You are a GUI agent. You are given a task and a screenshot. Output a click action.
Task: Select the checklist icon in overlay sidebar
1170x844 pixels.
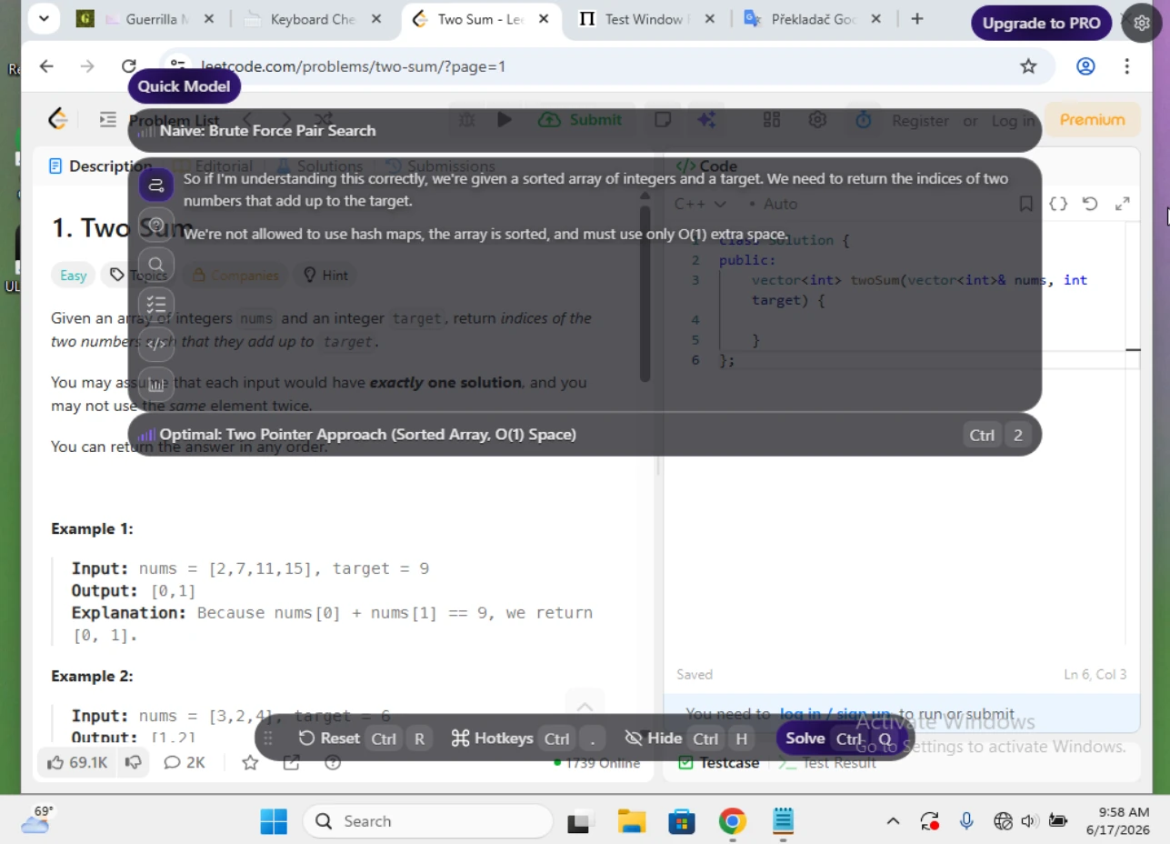pyautogui.click(x=156, y=305)
